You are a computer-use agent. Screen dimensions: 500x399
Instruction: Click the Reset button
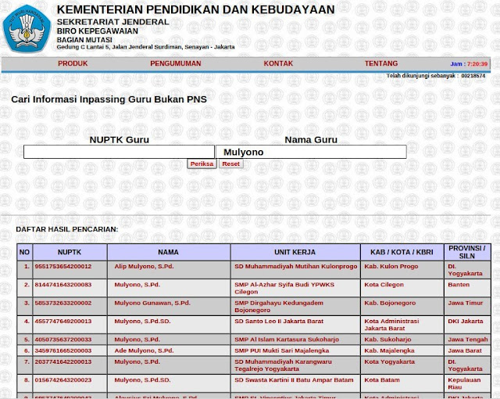(x=231, y=164)
